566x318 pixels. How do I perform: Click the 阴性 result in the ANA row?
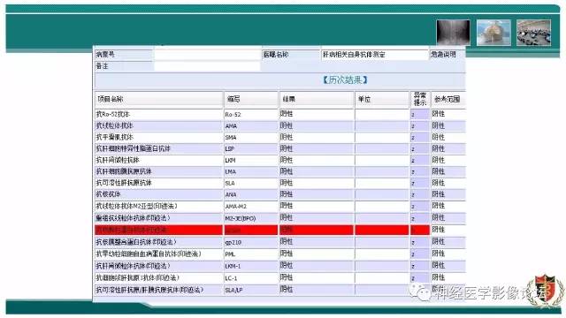click(x=287, y=194)
